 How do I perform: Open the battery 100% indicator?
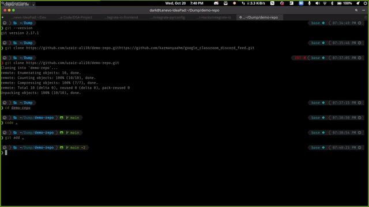click(x=345, y=3)
